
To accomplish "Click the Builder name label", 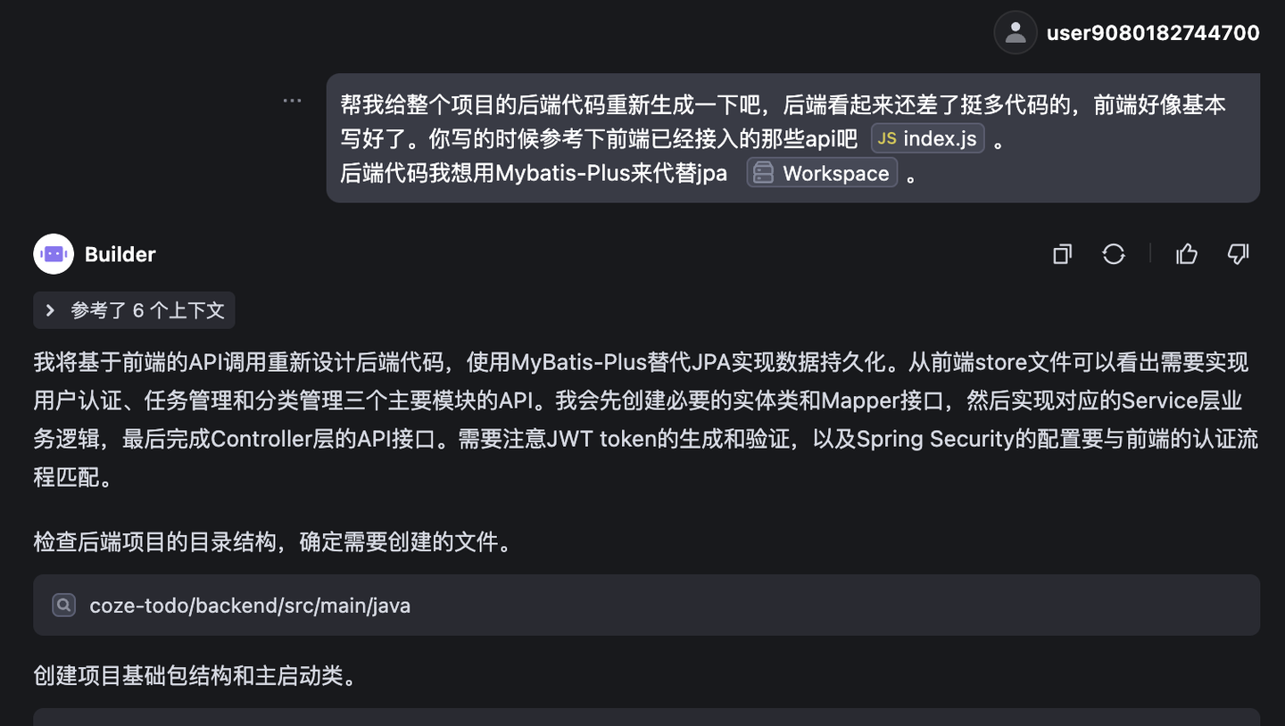I will coord(120,253).
